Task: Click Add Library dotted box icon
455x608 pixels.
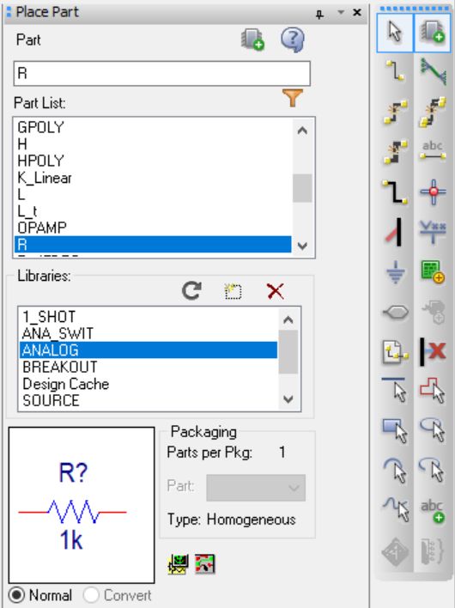Action: pos(233,291)
